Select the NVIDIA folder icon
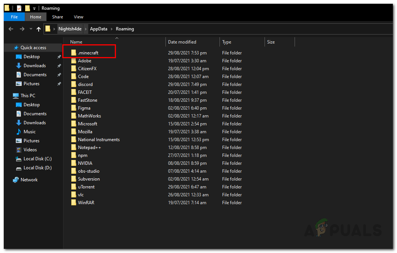This screenshot has width=397, height=253. coord(74,163)
